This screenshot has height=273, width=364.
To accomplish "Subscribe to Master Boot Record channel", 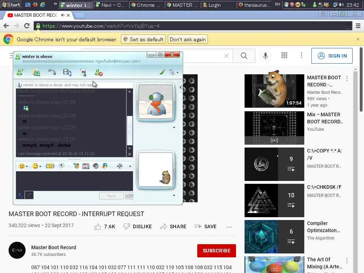I will pyautogui.click(x=216, y=251).
